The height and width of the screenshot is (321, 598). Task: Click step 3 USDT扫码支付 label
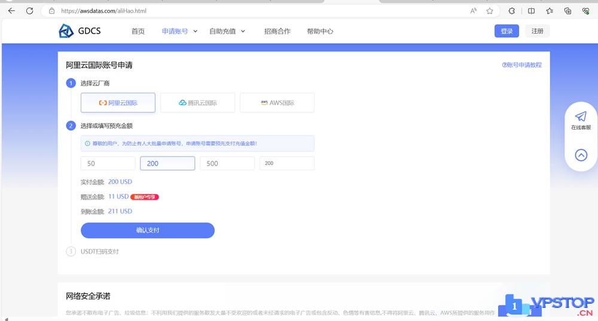(99, 252)
